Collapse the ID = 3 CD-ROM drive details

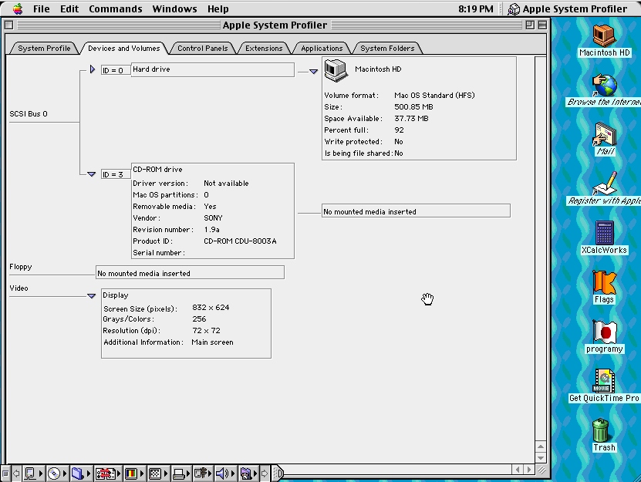click(91, 174)
